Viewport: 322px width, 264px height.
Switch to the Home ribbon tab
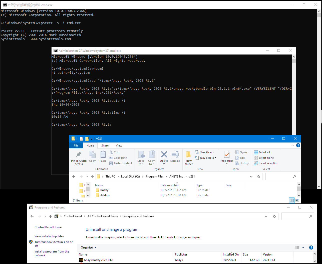(90, 145)
